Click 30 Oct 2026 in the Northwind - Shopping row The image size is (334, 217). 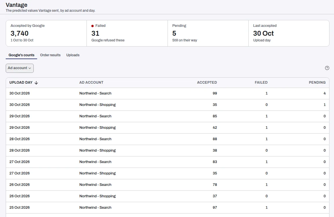(x=20, y=105)
